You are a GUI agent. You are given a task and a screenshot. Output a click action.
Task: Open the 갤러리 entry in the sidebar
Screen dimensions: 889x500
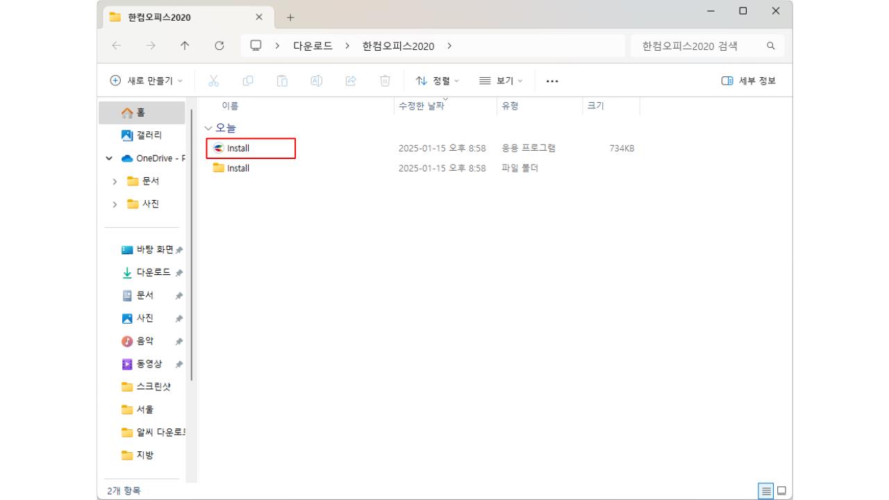pos(148,135)
